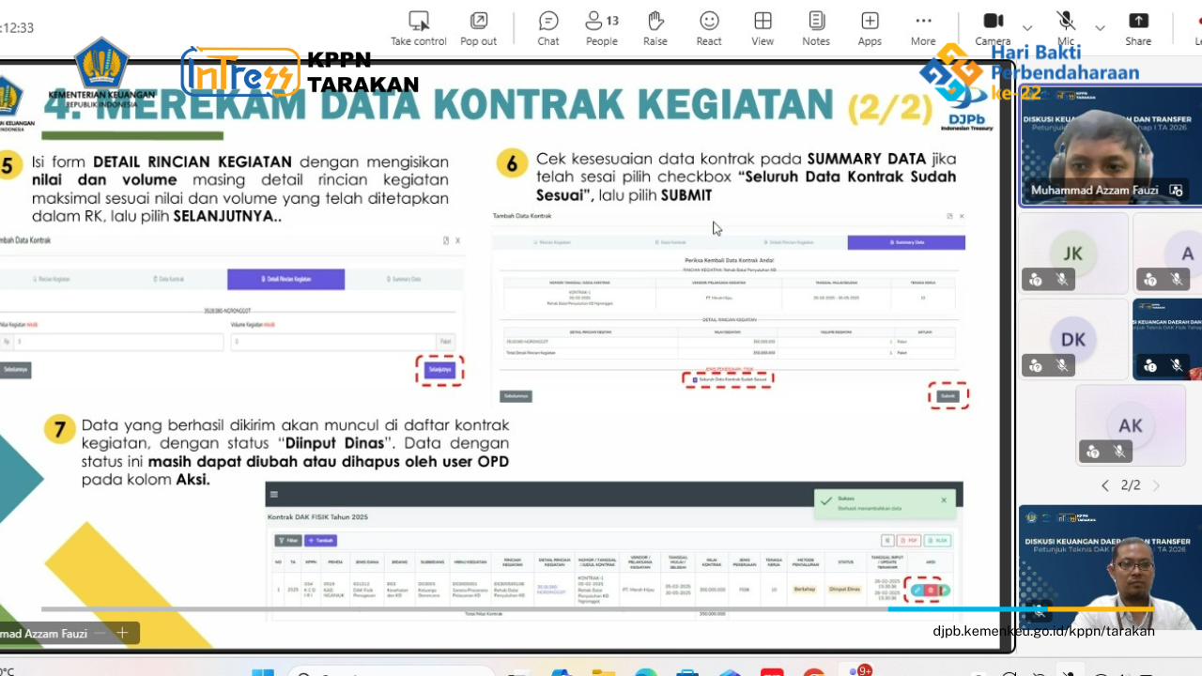
Task: Go to previous participant page
Action: pyautogui.click(x=1104, y=485)
